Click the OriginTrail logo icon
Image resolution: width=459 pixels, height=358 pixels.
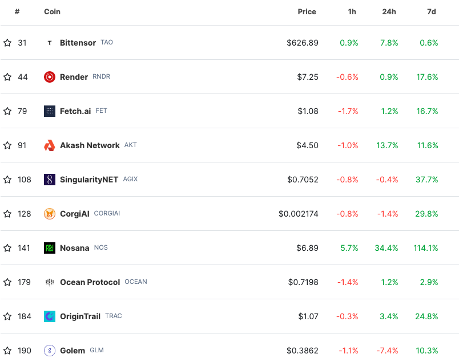50,316
